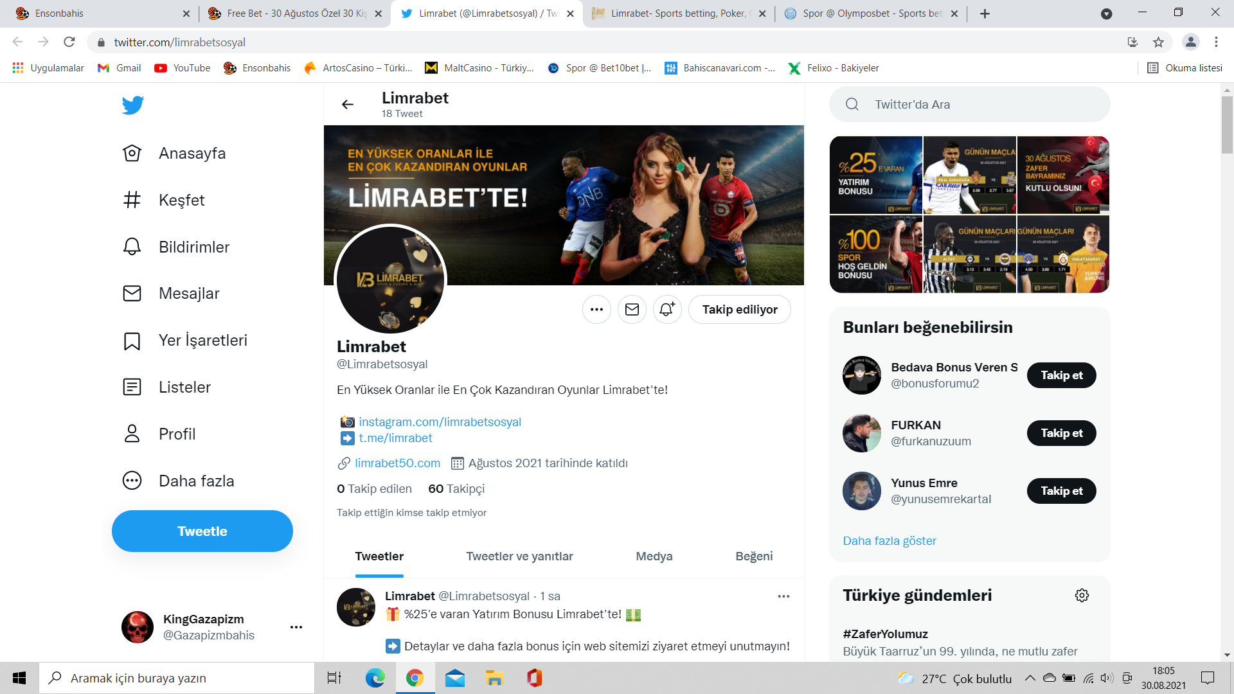The height and width of the screenshot is (694, 1234).
Task: Open the tab search dropdown arrow
Action: pyautogui.click(x=1106, y=13)
